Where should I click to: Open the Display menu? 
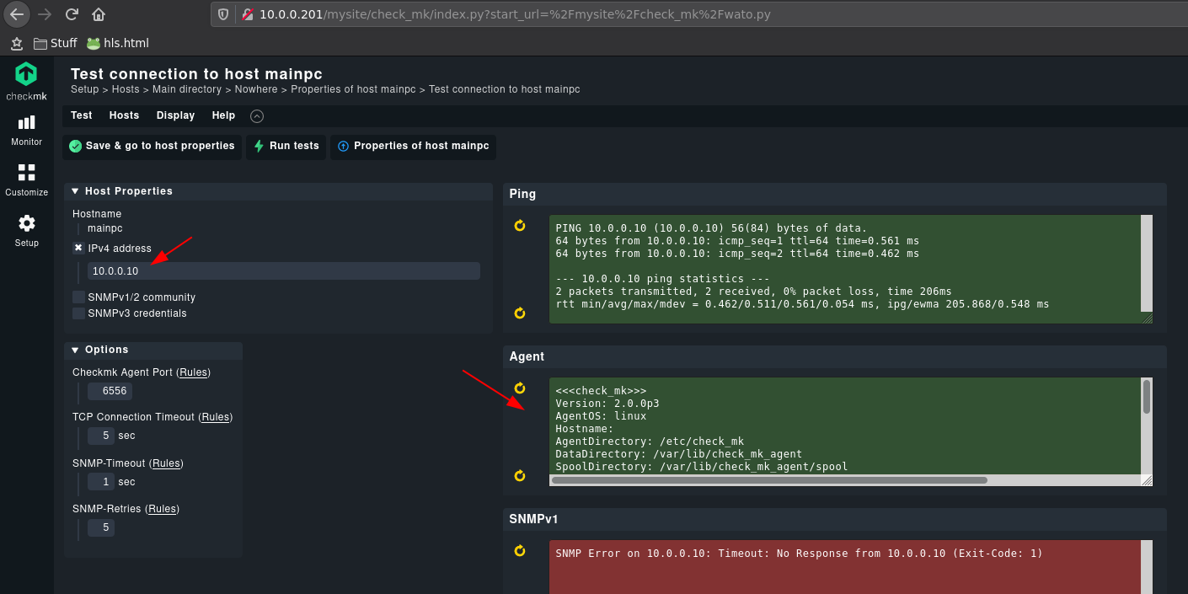[x=175, y=115]
